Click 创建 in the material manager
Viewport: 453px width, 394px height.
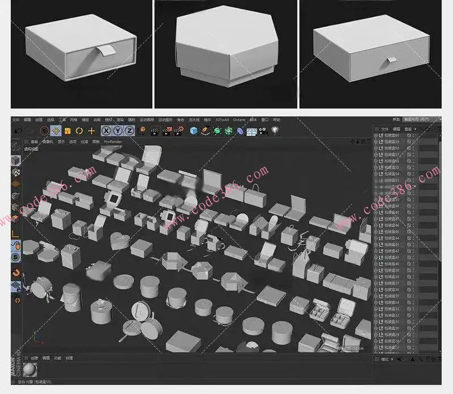click(x=34, y=358)
